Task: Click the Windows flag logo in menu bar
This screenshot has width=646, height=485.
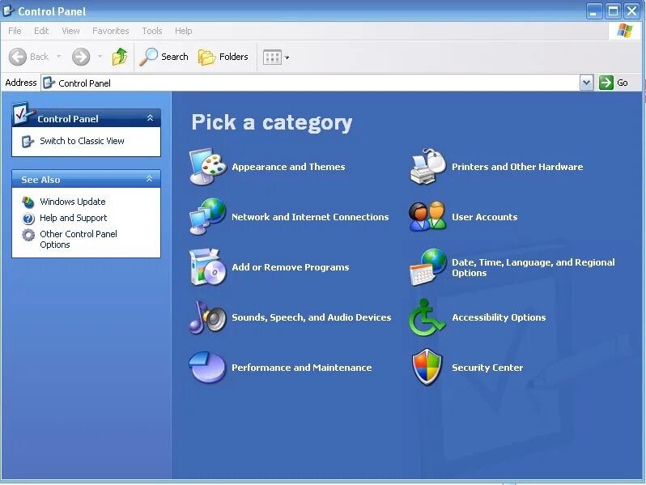Action: [x=625, y=31]
